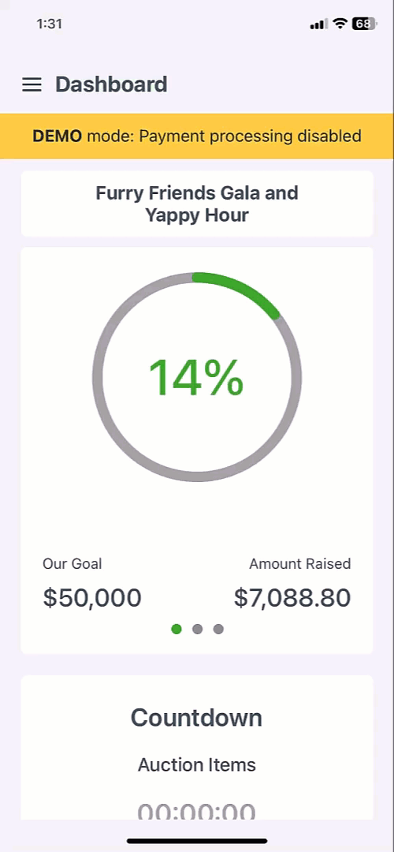This screenshot has width=394, height=852.
Task: Tap the Amount Raised label
Action: click(x=300, y=563)
